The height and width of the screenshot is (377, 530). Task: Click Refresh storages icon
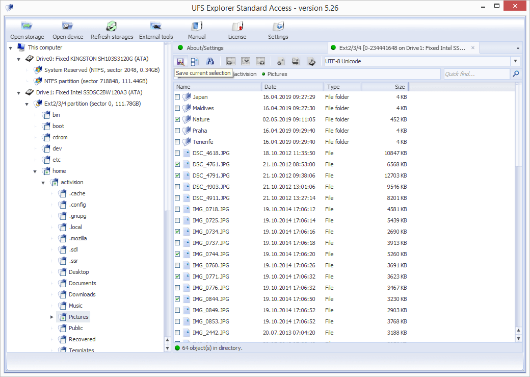tap(112, 27)
